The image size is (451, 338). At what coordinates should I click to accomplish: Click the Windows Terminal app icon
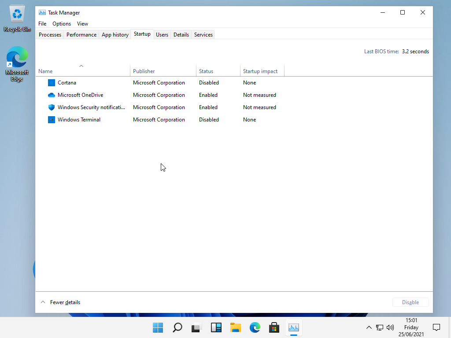click(52, 120)
